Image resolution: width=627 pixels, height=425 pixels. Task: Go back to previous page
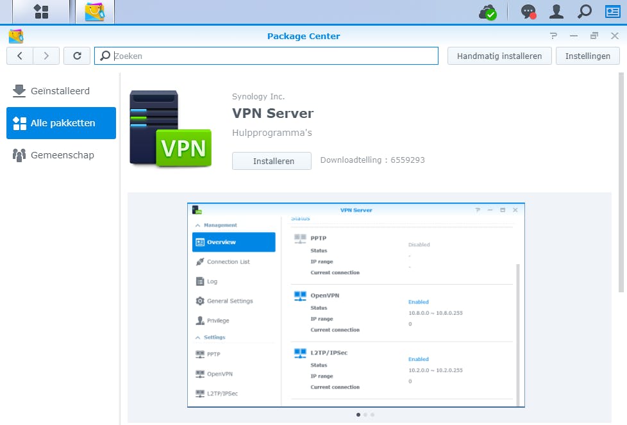[x=20, y=56]
